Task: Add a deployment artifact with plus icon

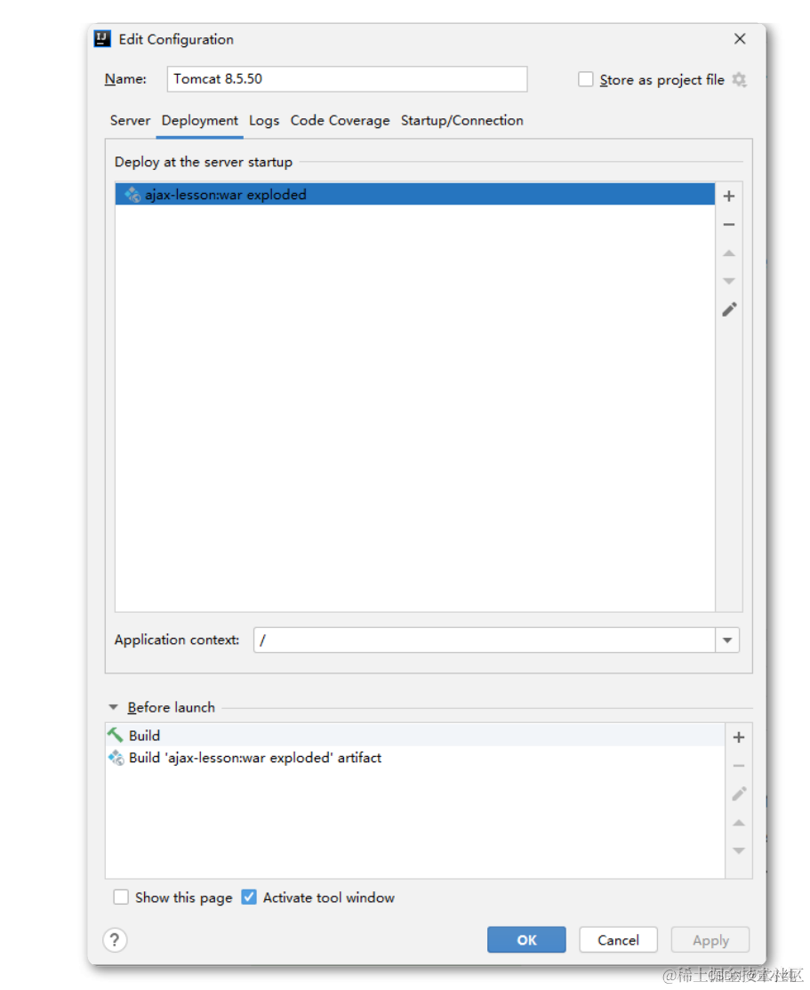Action: (728, 197)
